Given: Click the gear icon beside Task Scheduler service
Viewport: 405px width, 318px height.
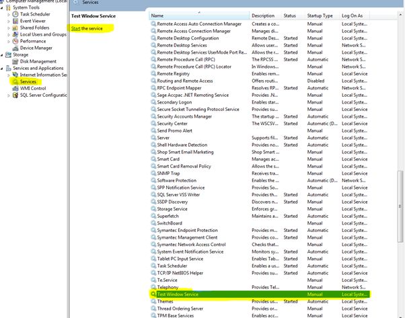Looking at the screenshot, I should (x=153, y=266).
